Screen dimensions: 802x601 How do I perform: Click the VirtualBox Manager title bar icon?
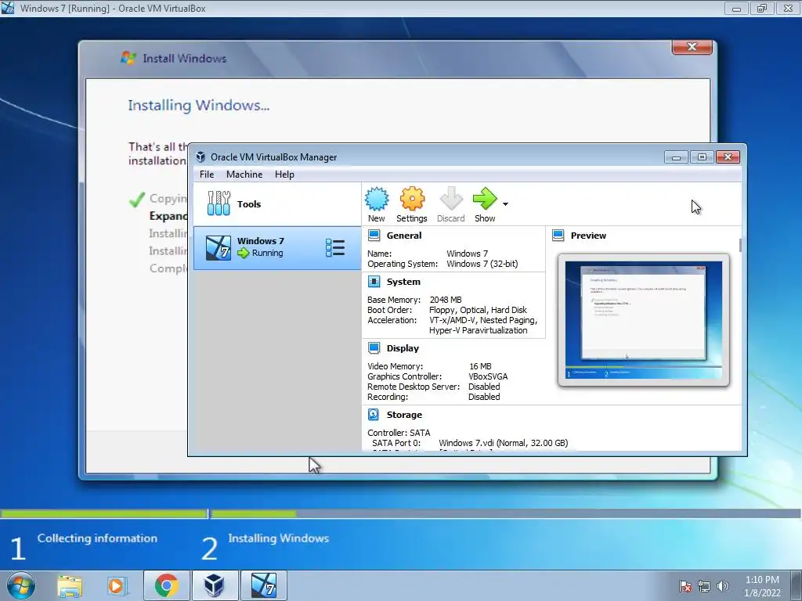point(200,157)
